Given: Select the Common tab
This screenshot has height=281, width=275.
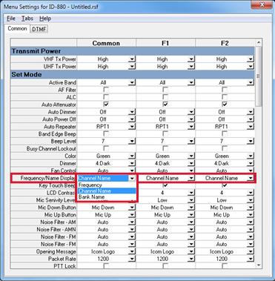Looking at the screenshot, I should 17,28.
